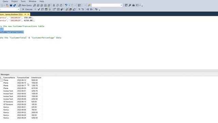Image resolution: width=218 pixels, height=123 pixels.
Task: Toggle Include Actual Execution Plan
Action: coord(54,9)
